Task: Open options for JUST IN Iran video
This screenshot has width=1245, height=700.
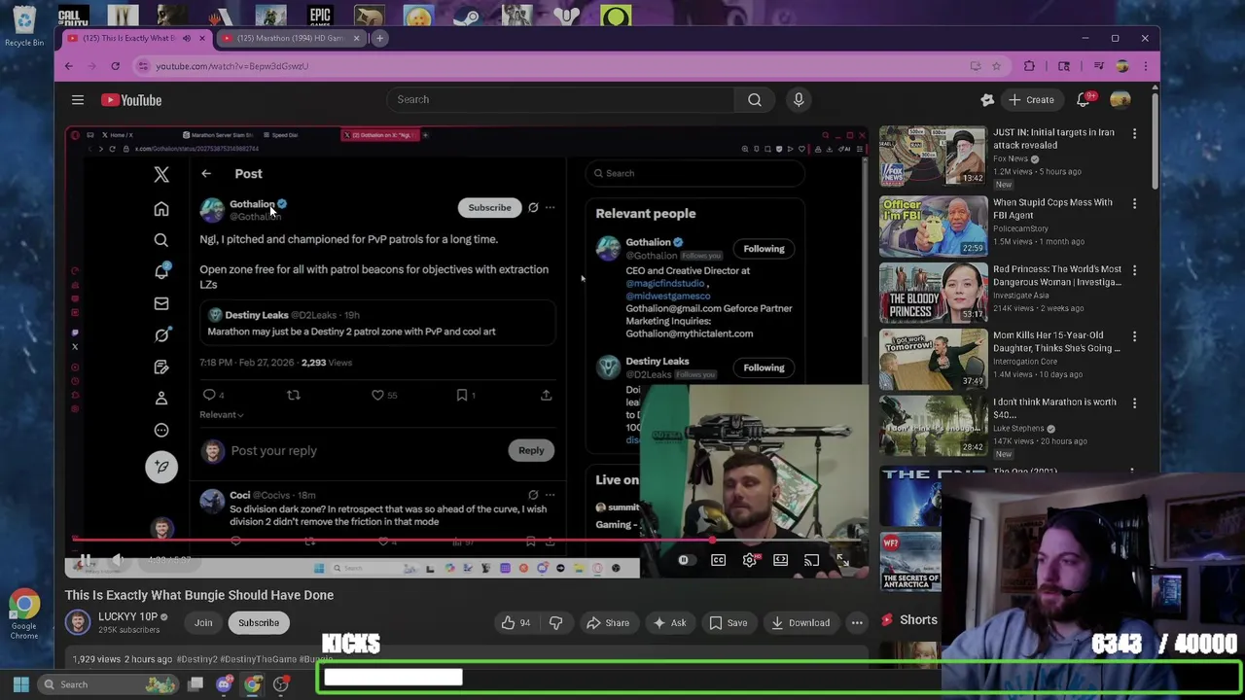Action: click(x=1134, y=133)
